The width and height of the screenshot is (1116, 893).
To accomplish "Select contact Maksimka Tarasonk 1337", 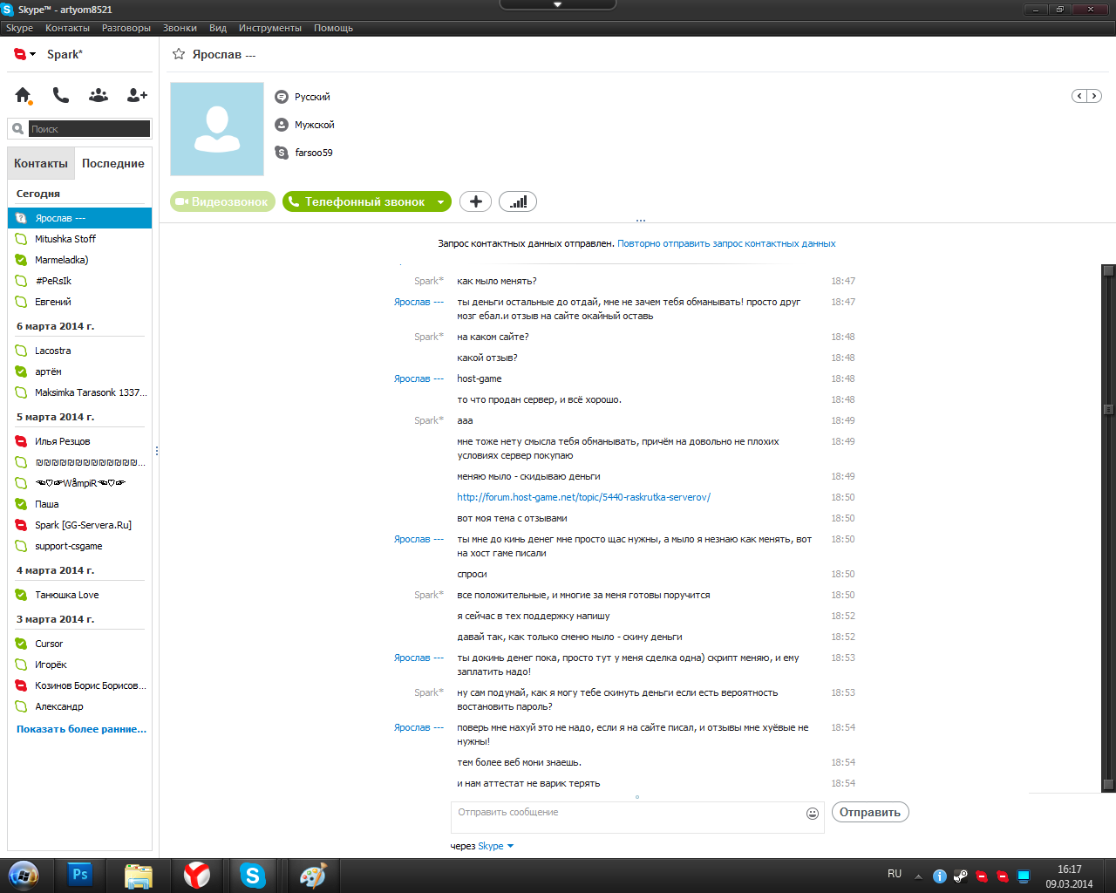I will click(79, 392).
